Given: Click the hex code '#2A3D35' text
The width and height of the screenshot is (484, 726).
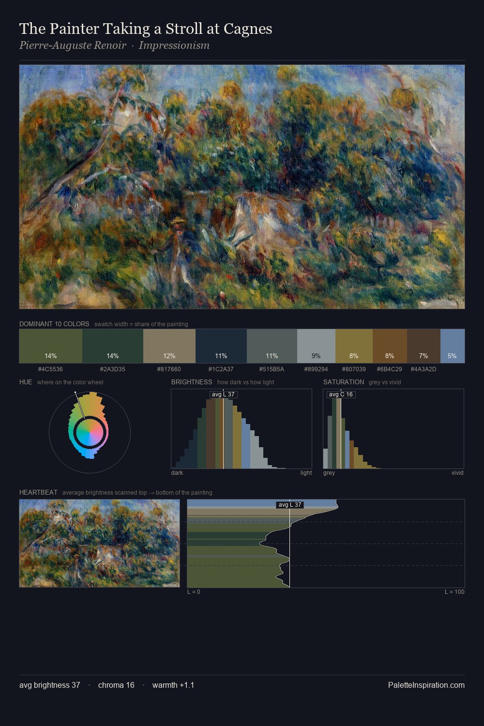Looking at the screenshot, I should [x=113, y=369].
